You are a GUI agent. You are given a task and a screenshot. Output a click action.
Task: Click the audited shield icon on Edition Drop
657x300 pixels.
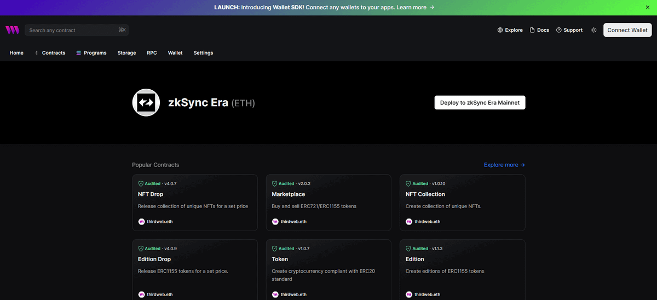(141, 249)
